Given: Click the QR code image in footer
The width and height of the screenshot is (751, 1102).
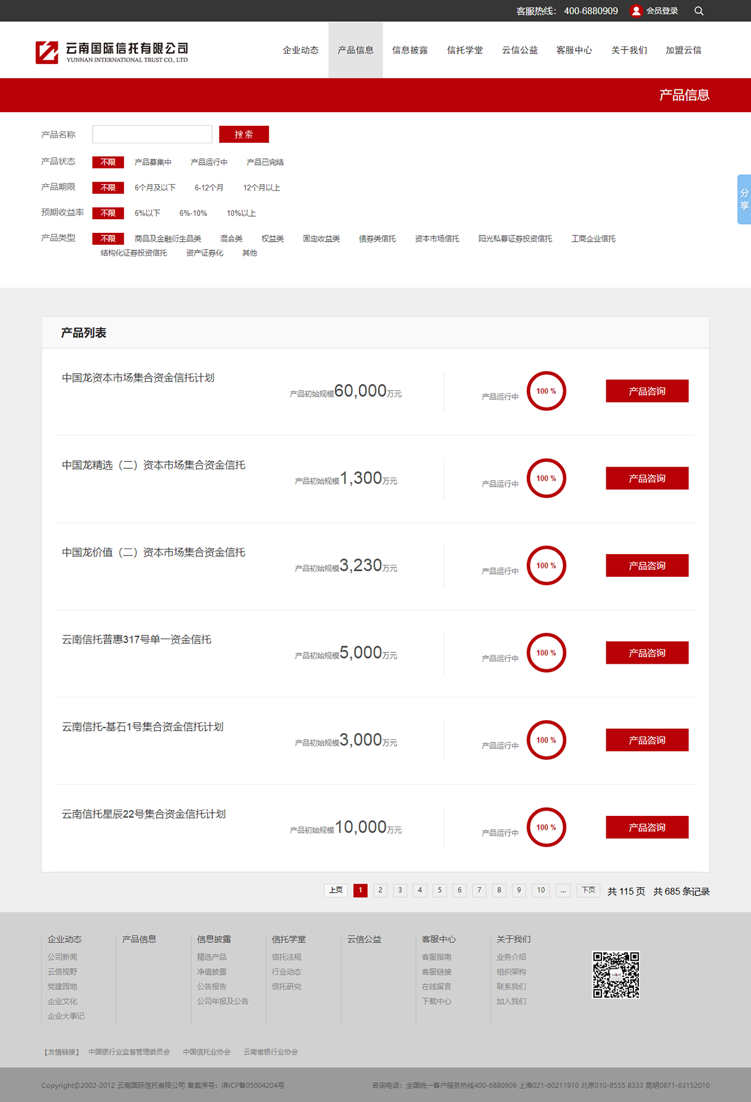Looking at the screenshot, I should point(616,975).
